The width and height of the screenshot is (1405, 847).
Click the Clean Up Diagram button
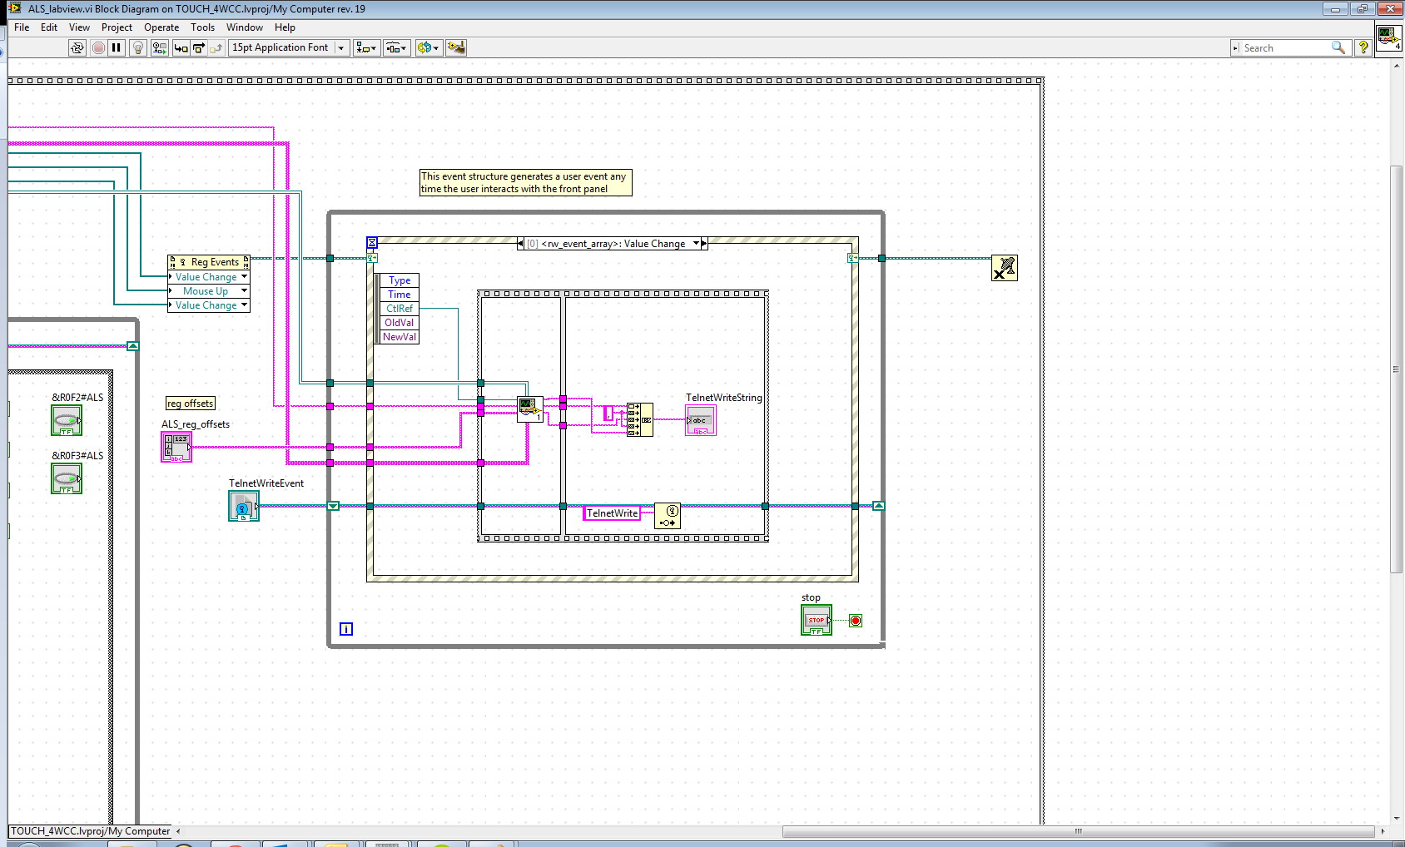tap(456, 47)
